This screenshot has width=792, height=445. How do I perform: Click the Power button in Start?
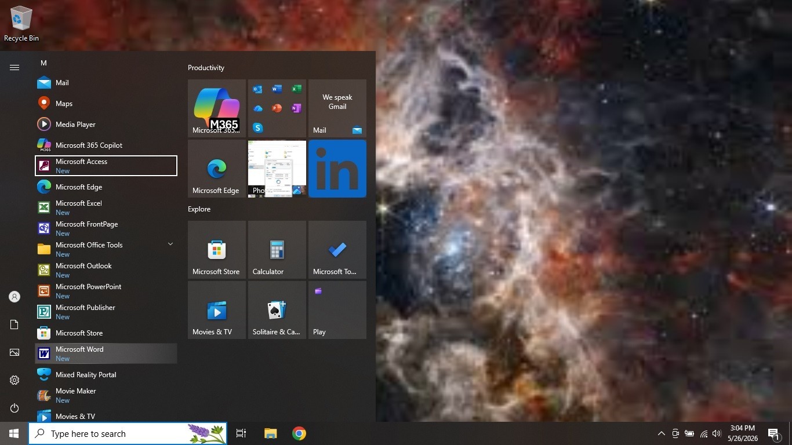point(14,408)
